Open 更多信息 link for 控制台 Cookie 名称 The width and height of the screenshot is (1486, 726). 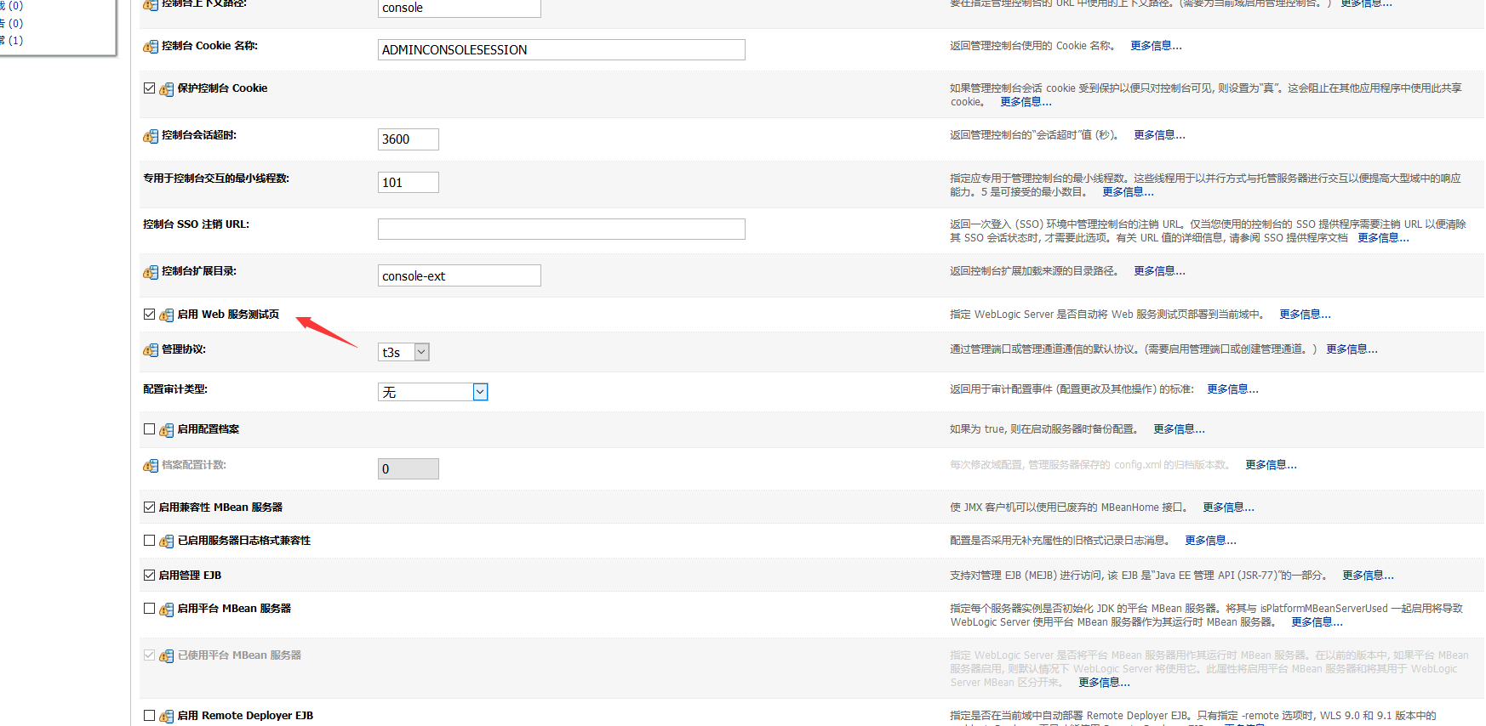pos(1156,46)
